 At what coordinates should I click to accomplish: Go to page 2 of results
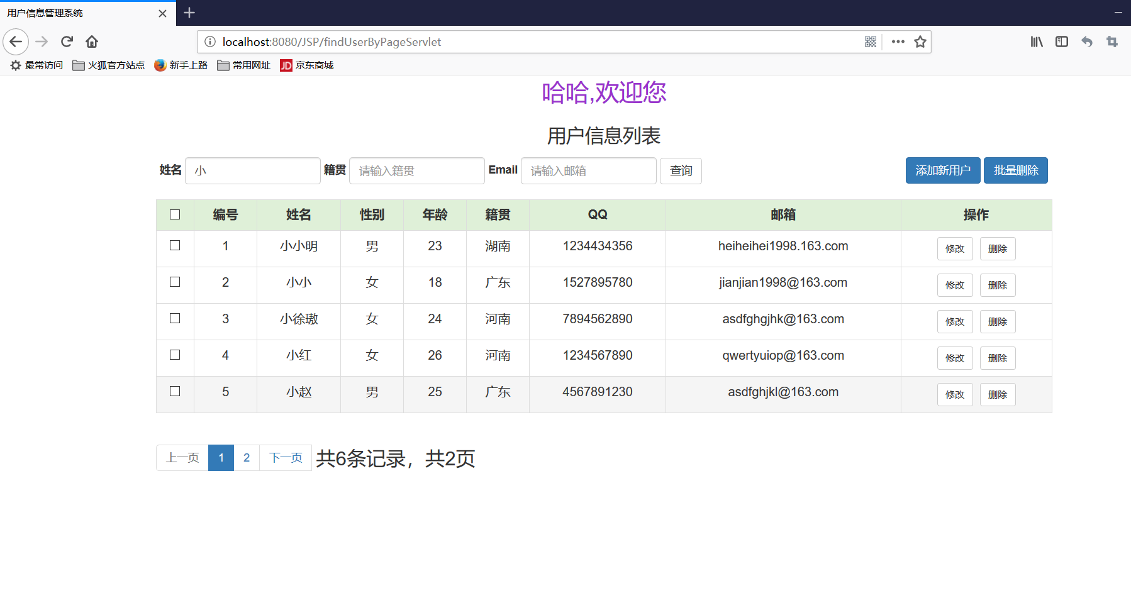pyautogui.click(x=247, y=458)
